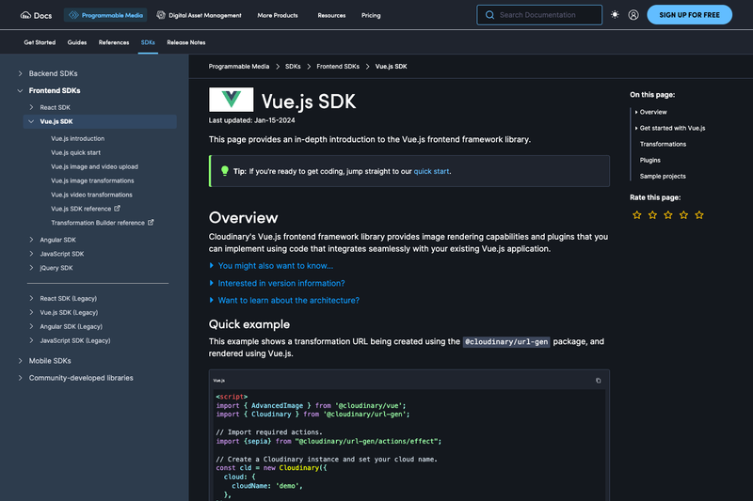The width and height of the screenshot is (753, 501).
Task: Expand the Backend SDKs section
Action: (x=20, y=73)
